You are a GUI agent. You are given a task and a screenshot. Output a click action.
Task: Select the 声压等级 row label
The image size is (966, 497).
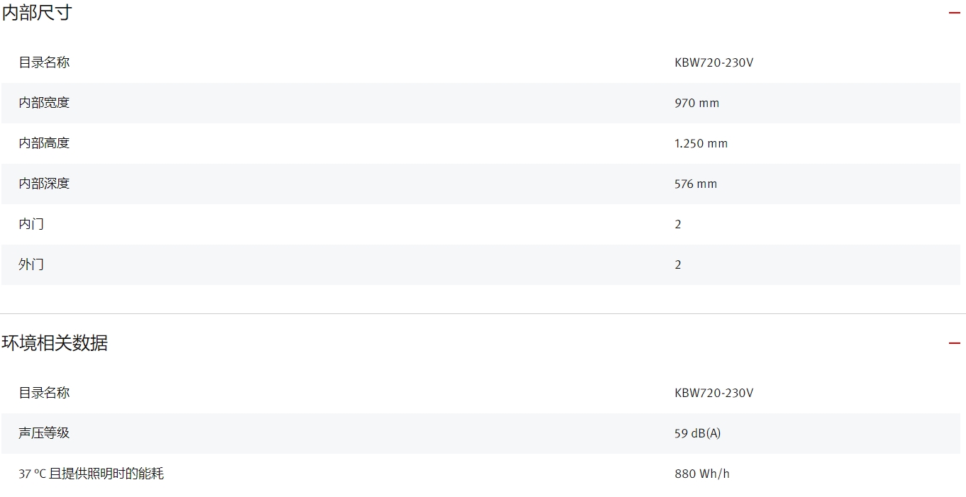coord(44,433)
